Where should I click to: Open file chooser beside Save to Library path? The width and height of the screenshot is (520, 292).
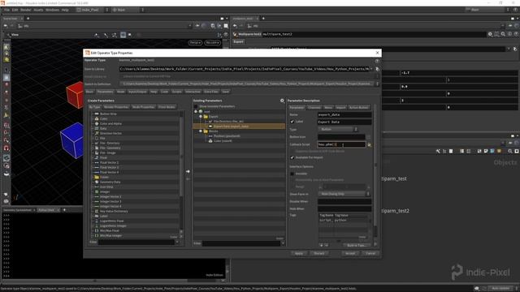coord(377,69)
